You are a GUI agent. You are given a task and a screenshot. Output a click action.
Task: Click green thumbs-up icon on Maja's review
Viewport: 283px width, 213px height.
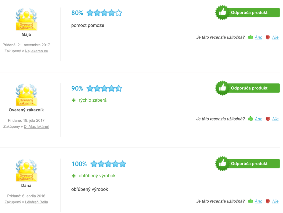point(250,37)
